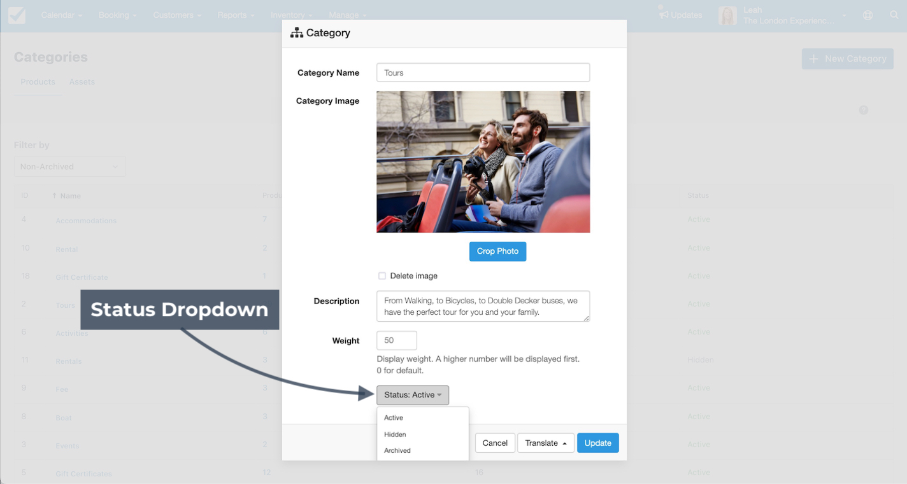This screenshot has width=907, height=484.
Task: Open the Calendar menu
Action: click(x=62, y=15)
